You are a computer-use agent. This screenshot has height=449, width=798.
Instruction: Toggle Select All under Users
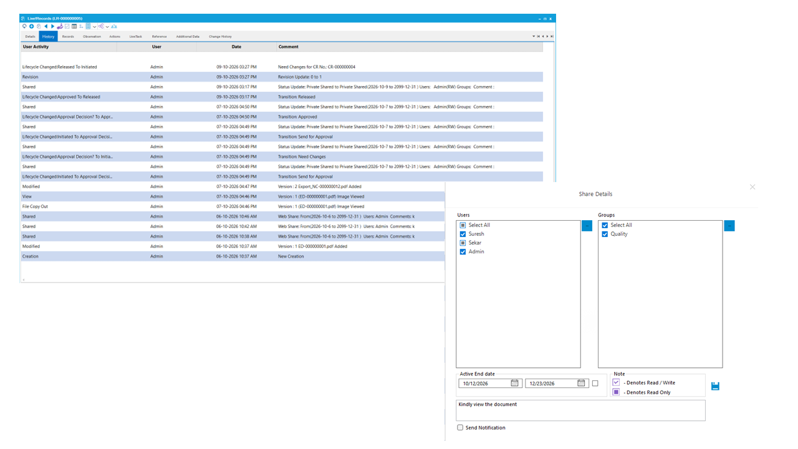point(463,225)
